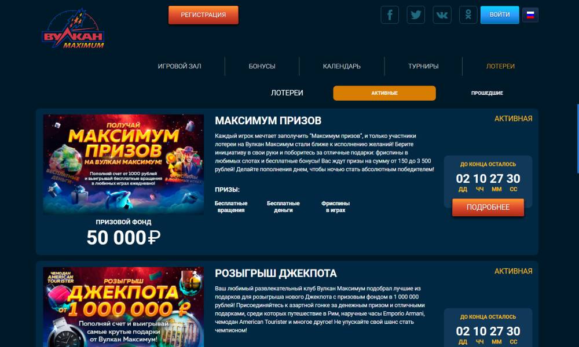Open the Facebook social icon
The width and height of the screenshot is (579, 347).
[390, 15]
